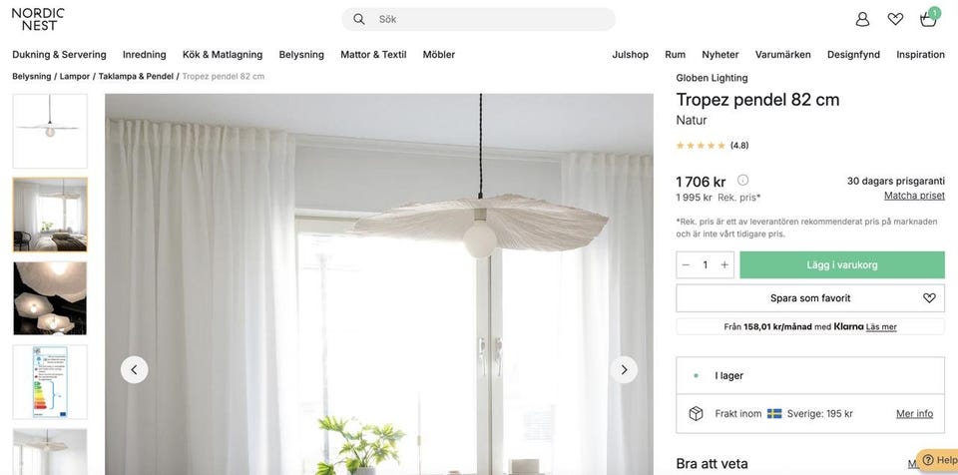
Task: Toggle Spara som favorit
Action: point(810,298)
